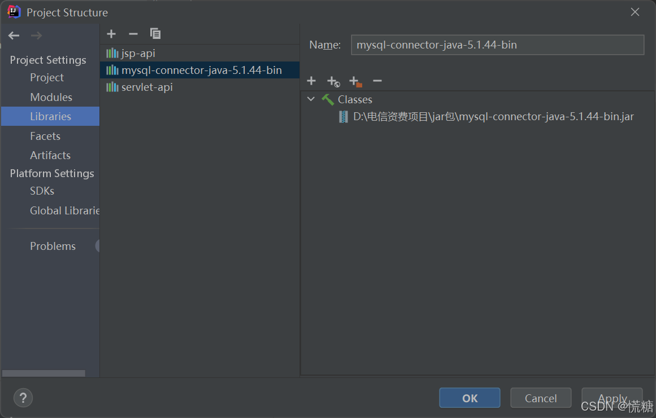Close the Project Structure dialog
The width and height of the screenshot is (656, 418).
click(x=635, y=12)
